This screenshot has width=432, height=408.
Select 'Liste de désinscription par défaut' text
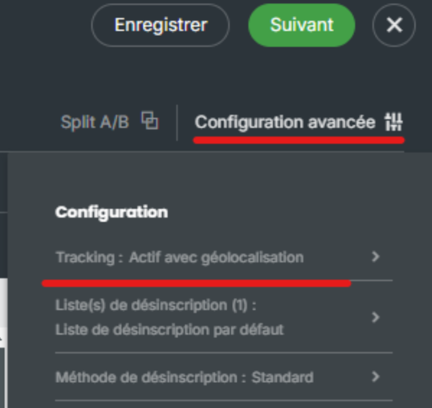pyautogui.click(x=169, y=329)
